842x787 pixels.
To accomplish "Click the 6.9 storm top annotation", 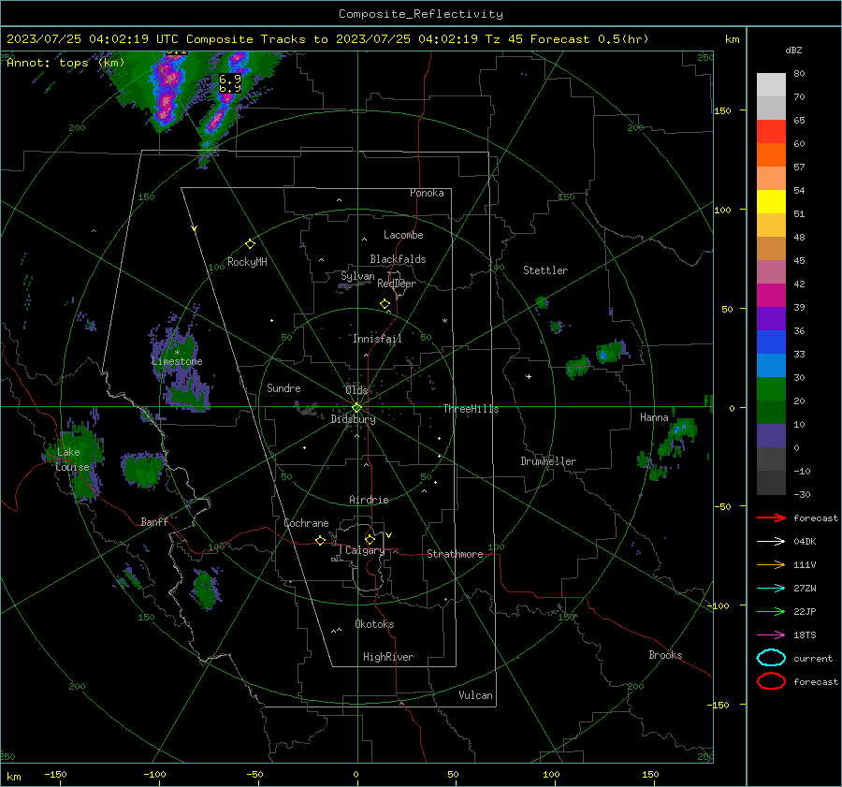I will point(230,83).
